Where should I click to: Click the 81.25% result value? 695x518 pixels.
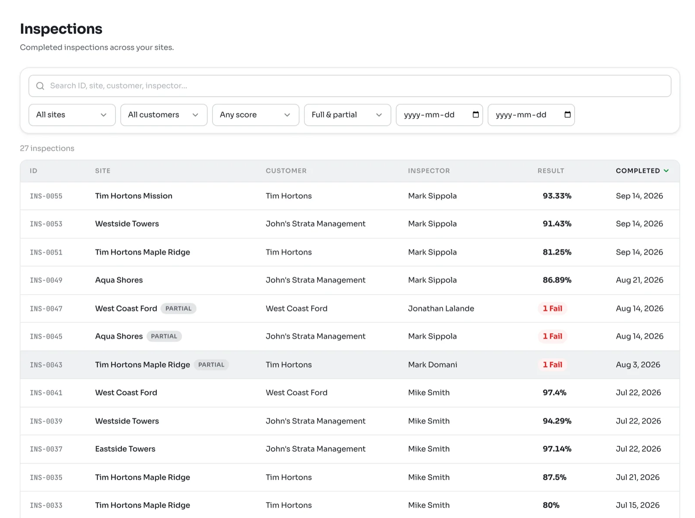point(557,252)
